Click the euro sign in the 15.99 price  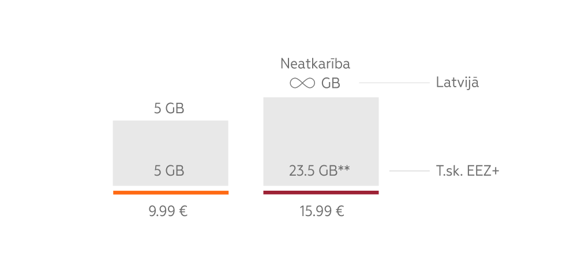340,211
